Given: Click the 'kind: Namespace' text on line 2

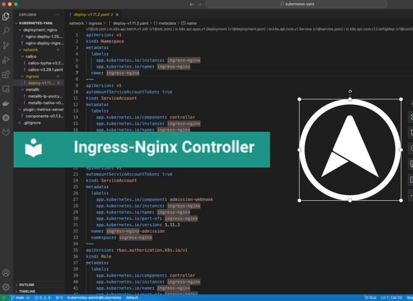Looking at the screenshot, I should coord(105,41).
